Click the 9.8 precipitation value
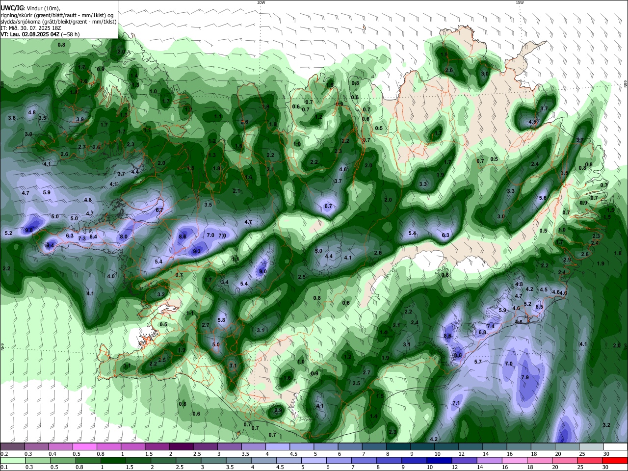 pos(29,230)
